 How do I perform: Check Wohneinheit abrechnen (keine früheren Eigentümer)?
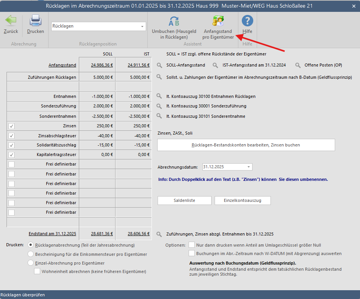click(37, 271)
